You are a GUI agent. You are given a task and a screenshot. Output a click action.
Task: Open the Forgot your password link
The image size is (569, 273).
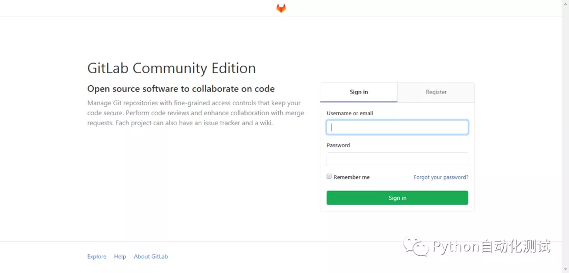click(x=441, y=177)
